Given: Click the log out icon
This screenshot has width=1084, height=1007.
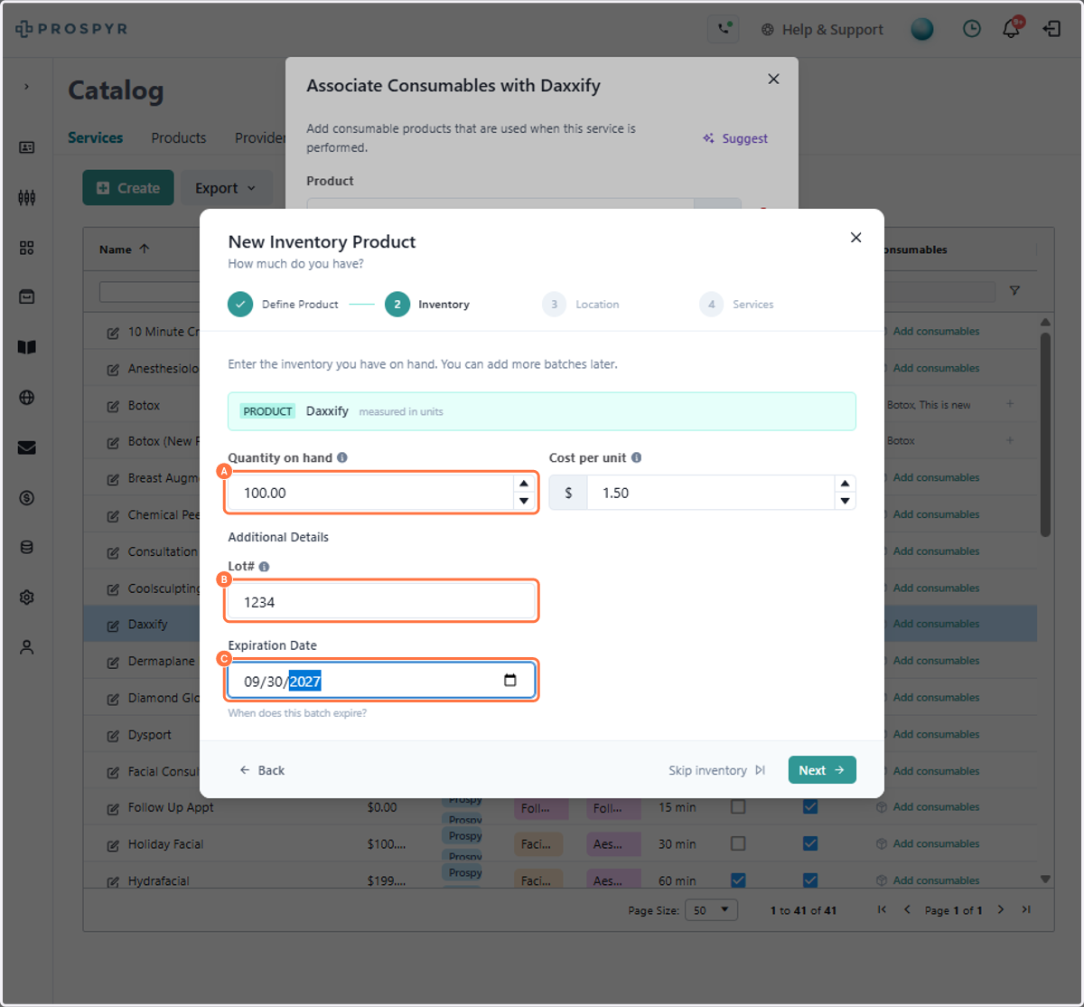Looking at the screenshot, I should point(1051,29).
